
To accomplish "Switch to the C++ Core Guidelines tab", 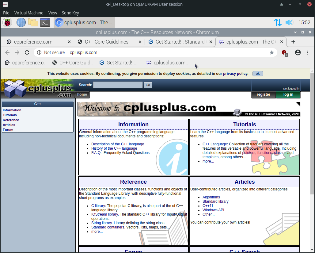I will 109,42.
